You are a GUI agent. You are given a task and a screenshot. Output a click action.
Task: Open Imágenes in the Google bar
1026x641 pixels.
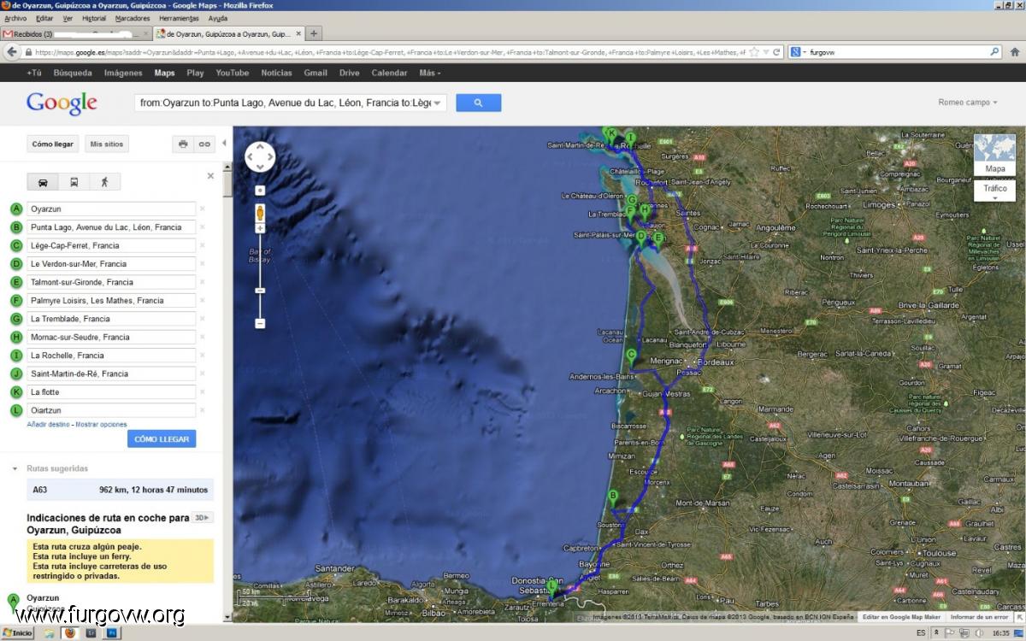[123, 73]
